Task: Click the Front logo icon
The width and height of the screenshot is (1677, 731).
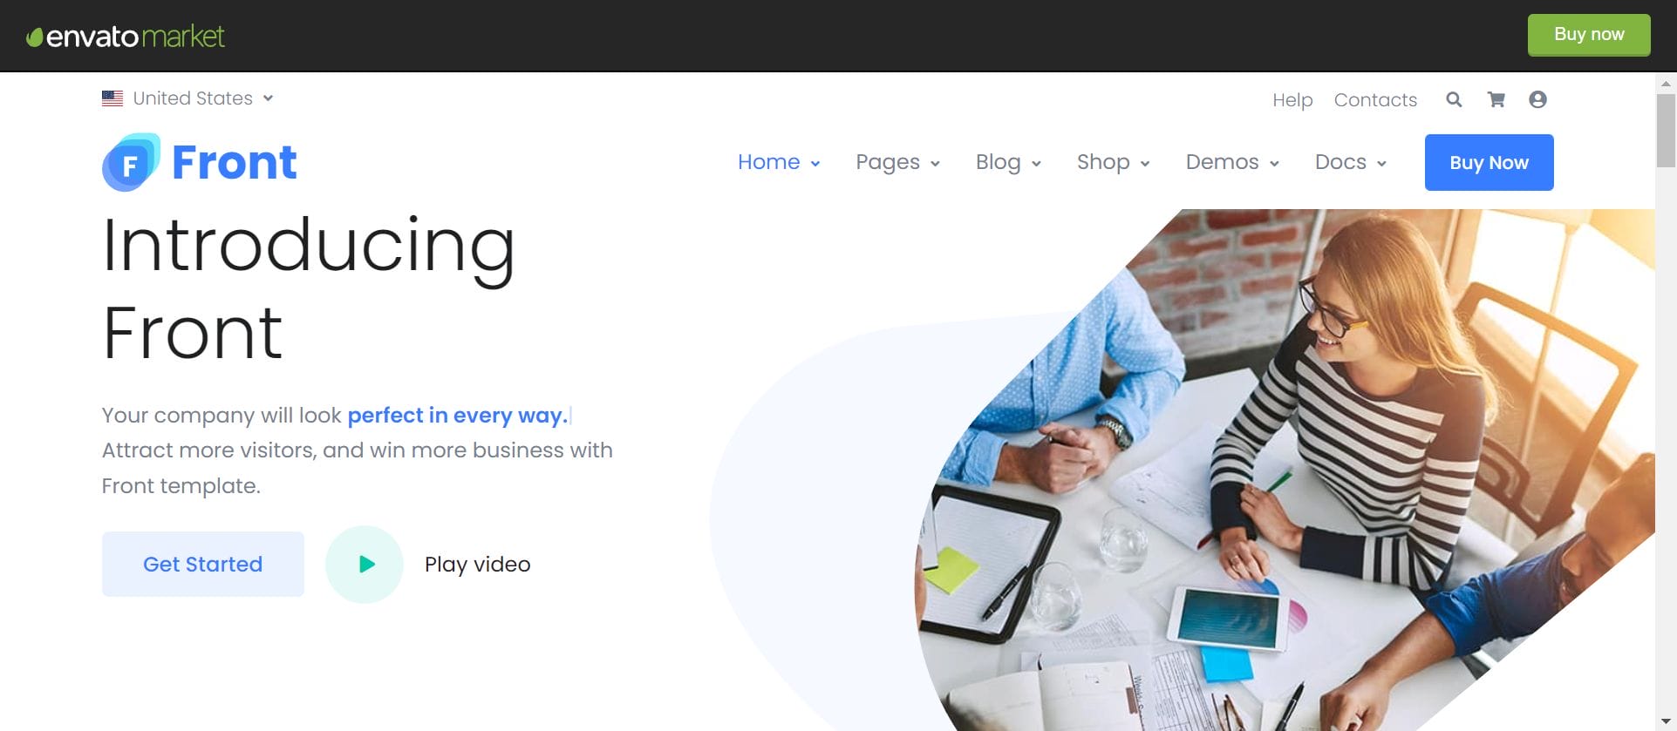Action: coord(131,162)
